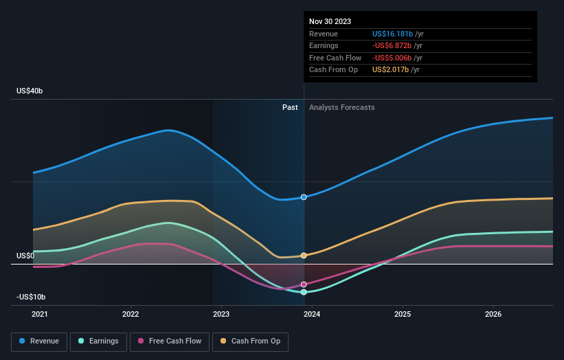The image size is (564, 360).
Task: Click the Cash From Op label in tooltip
Action: pos(333,70)
